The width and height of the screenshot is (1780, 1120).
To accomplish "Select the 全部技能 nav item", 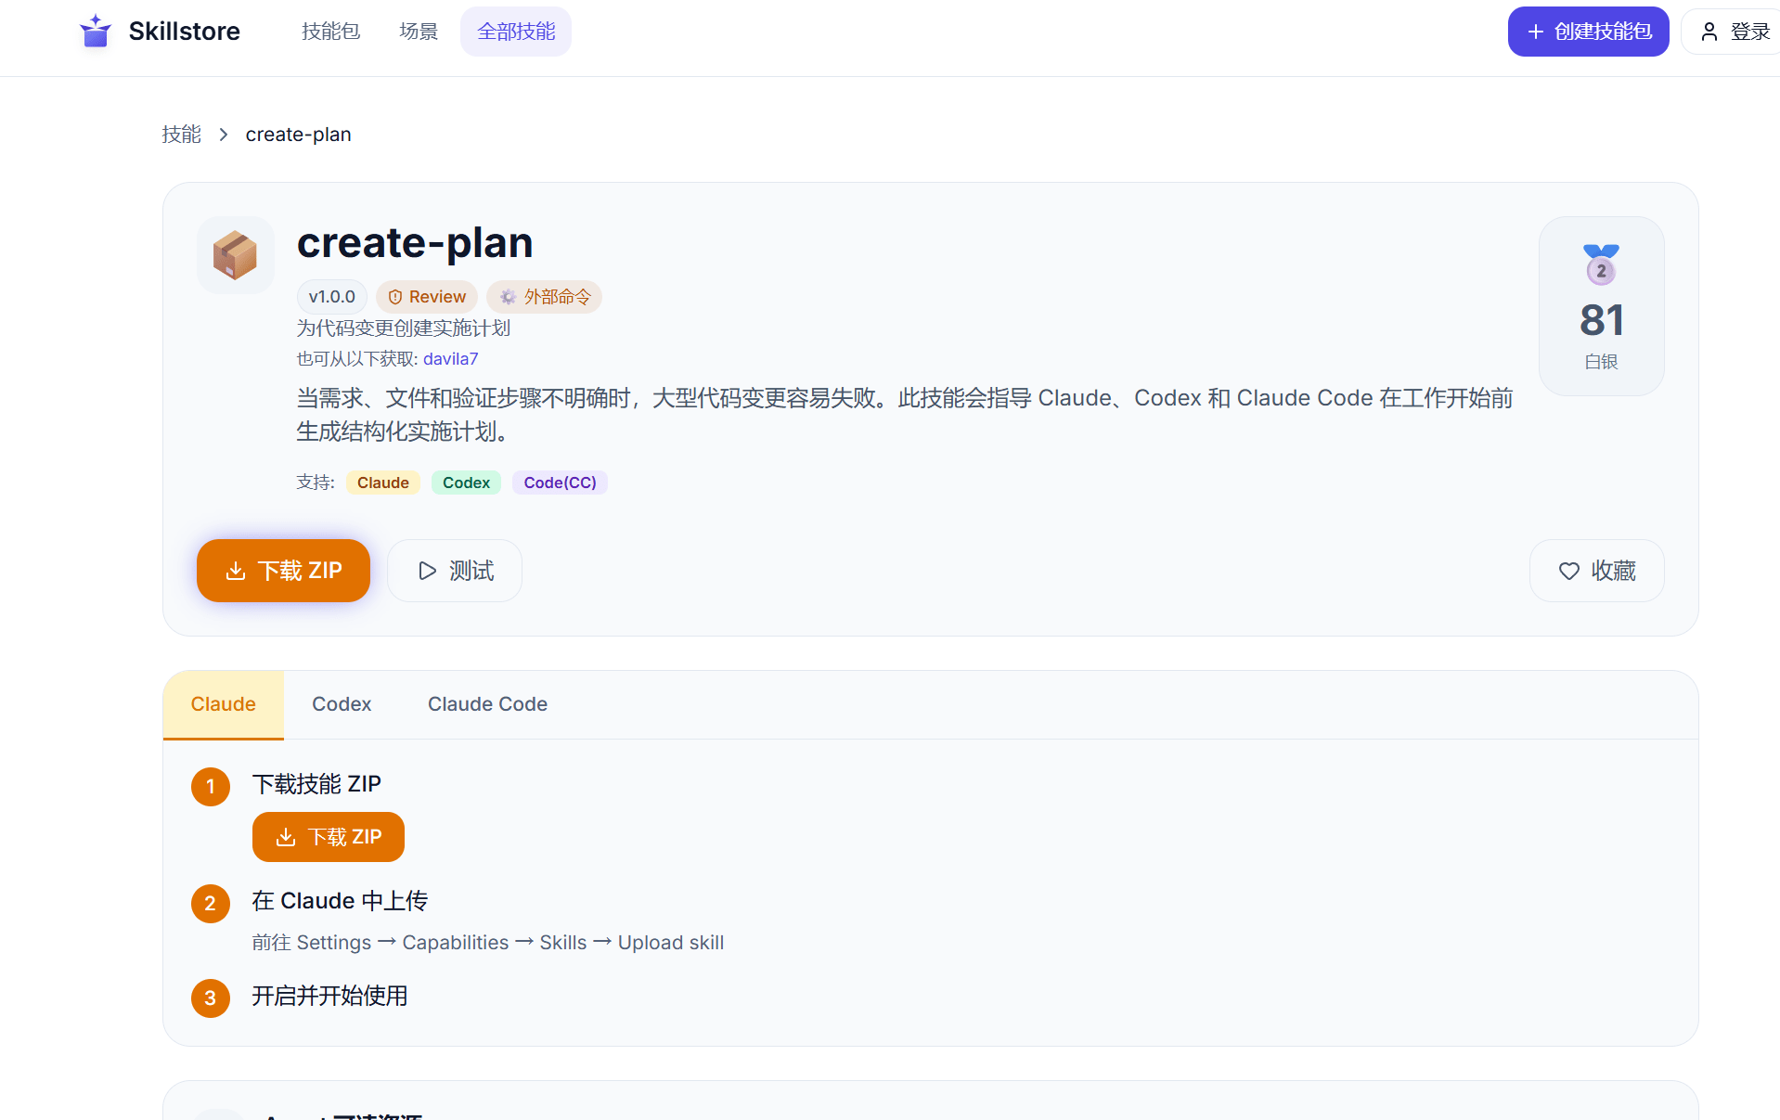I will click(x=516, y=32).
